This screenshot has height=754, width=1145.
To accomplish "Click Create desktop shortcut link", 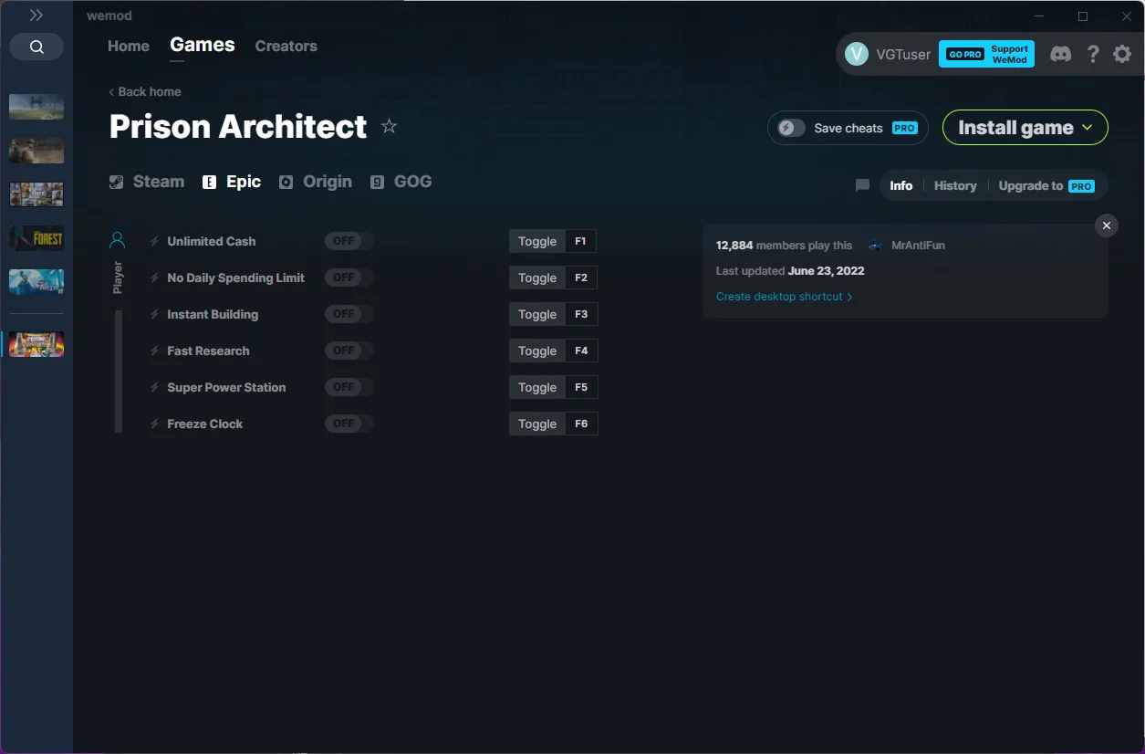I will click(x=784, y=297).
